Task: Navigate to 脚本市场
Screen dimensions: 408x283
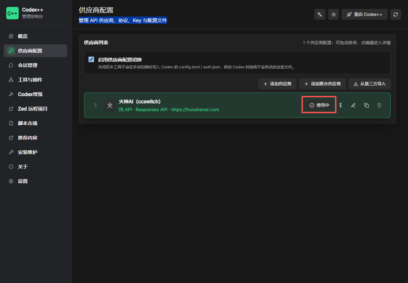Action: pyautogui.click(x=35, y=123)
